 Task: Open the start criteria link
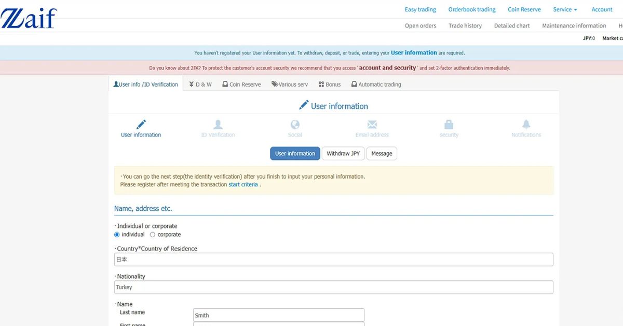pyautogui.click(x=243, y=184)
